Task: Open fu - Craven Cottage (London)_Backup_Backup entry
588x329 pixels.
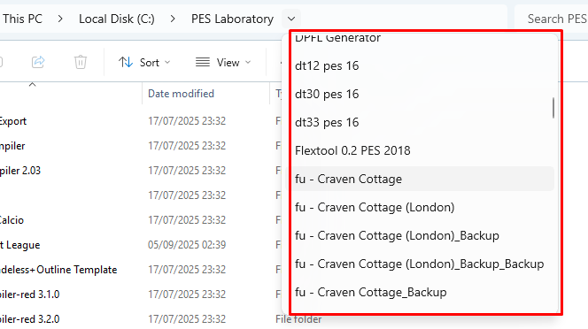Action: 422,264
